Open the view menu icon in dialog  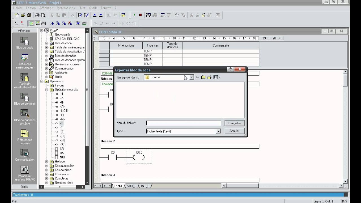217,77
